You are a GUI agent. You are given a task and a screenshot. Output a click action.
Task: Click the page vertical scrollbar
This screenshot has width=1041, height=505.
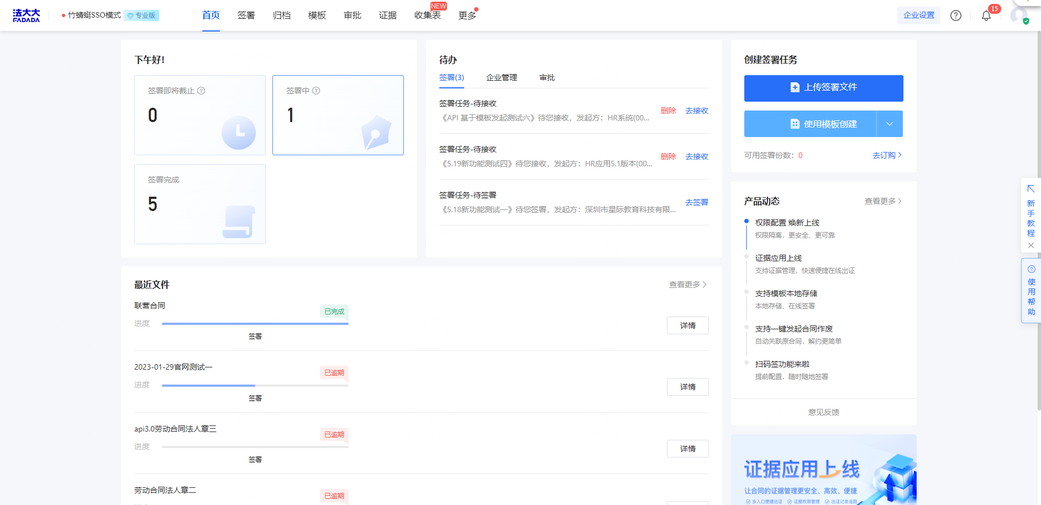pyautogui.click(x=1039, y=221)
